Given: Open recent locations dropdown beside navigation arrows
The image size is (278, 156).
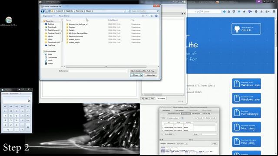Looking at the screenshot, I should (50, 11).
